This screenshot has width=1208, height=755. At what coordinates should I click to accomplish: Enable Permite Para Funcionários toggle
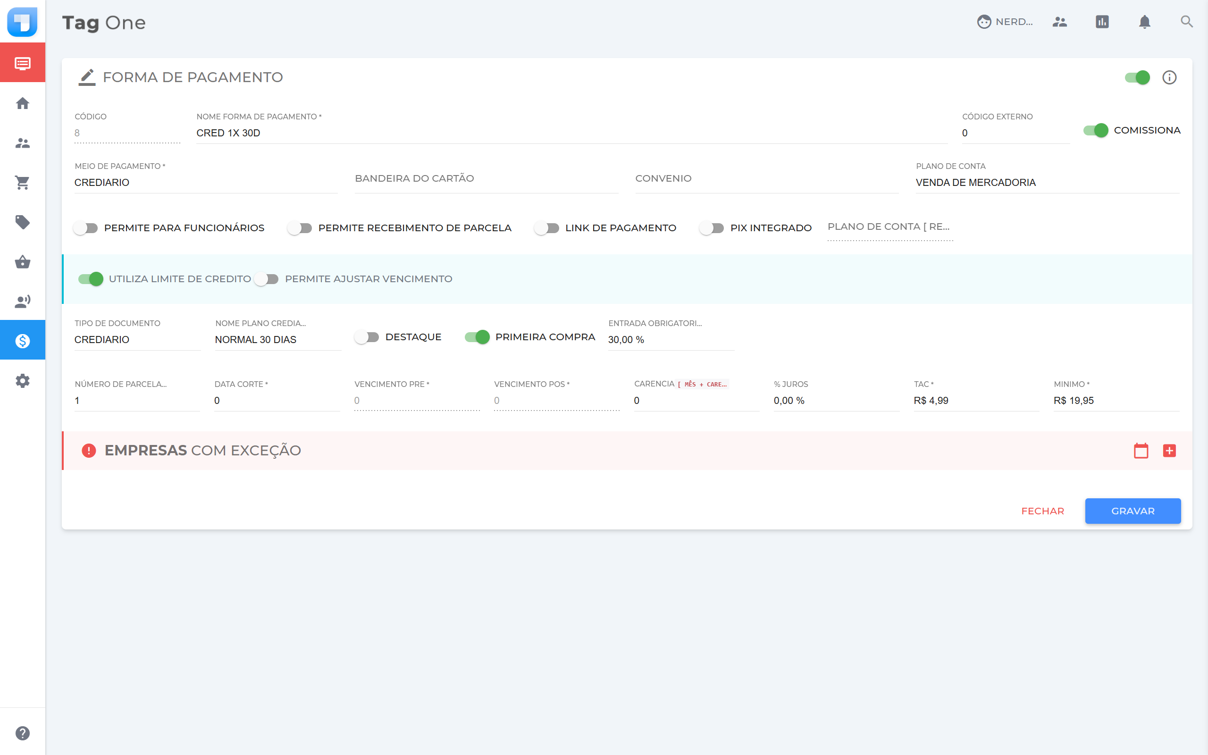click(85, 228)
